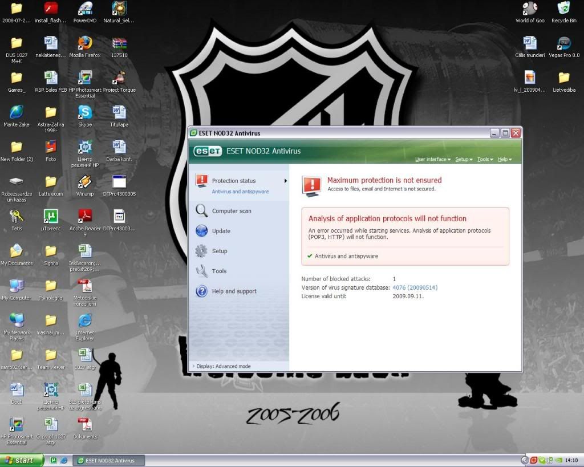
Task: Select 137510 archive desktop icon
Action: tap(119, 47)
